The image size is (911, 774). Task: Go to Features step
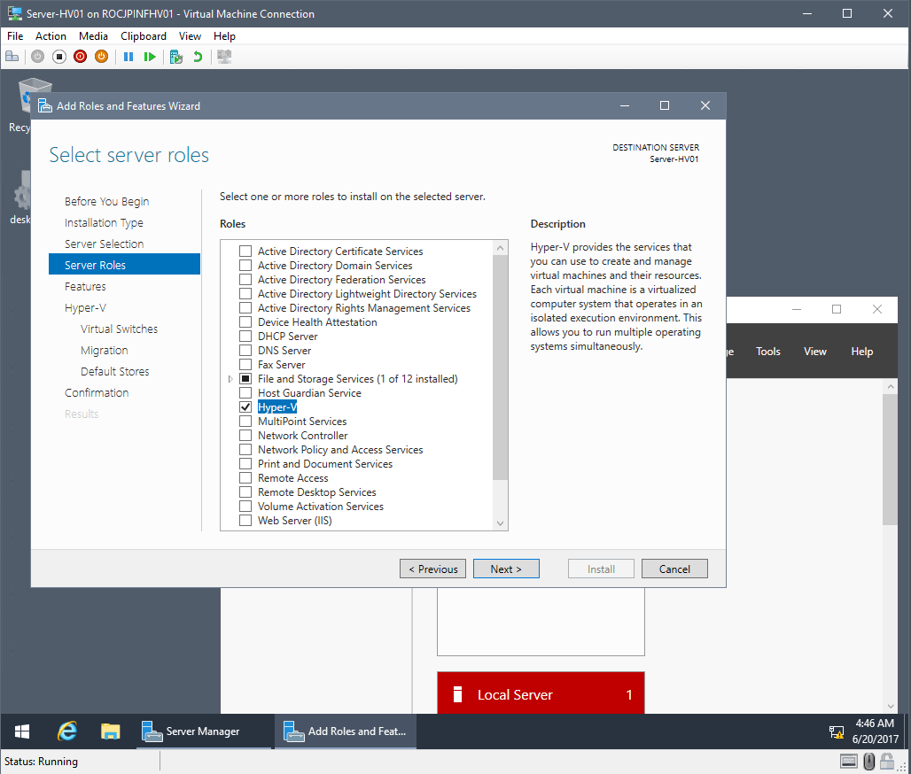point(85,286)
